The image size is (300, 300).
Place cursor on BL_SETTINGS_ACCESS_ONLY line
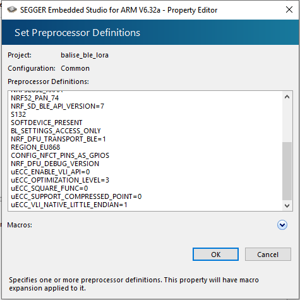[x=56, y=131]
